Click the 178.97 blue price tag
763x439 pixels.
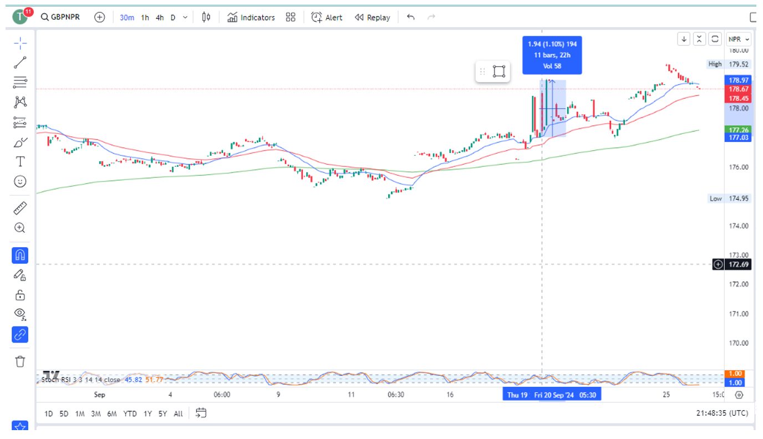(x=739, y=80)
